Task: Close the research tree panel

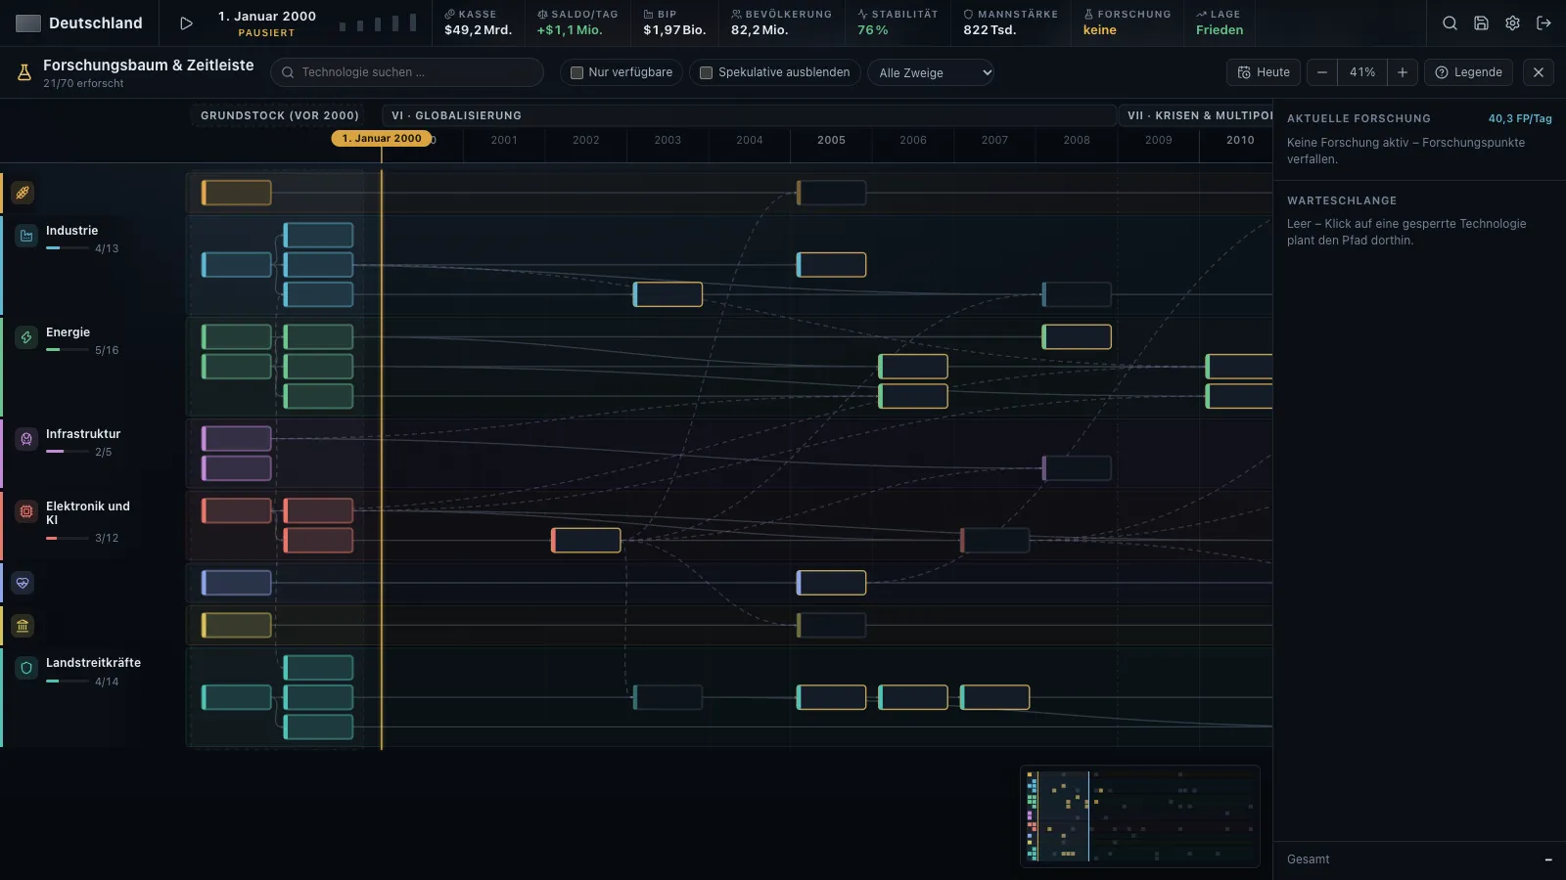Action: tap(1539, 72)
